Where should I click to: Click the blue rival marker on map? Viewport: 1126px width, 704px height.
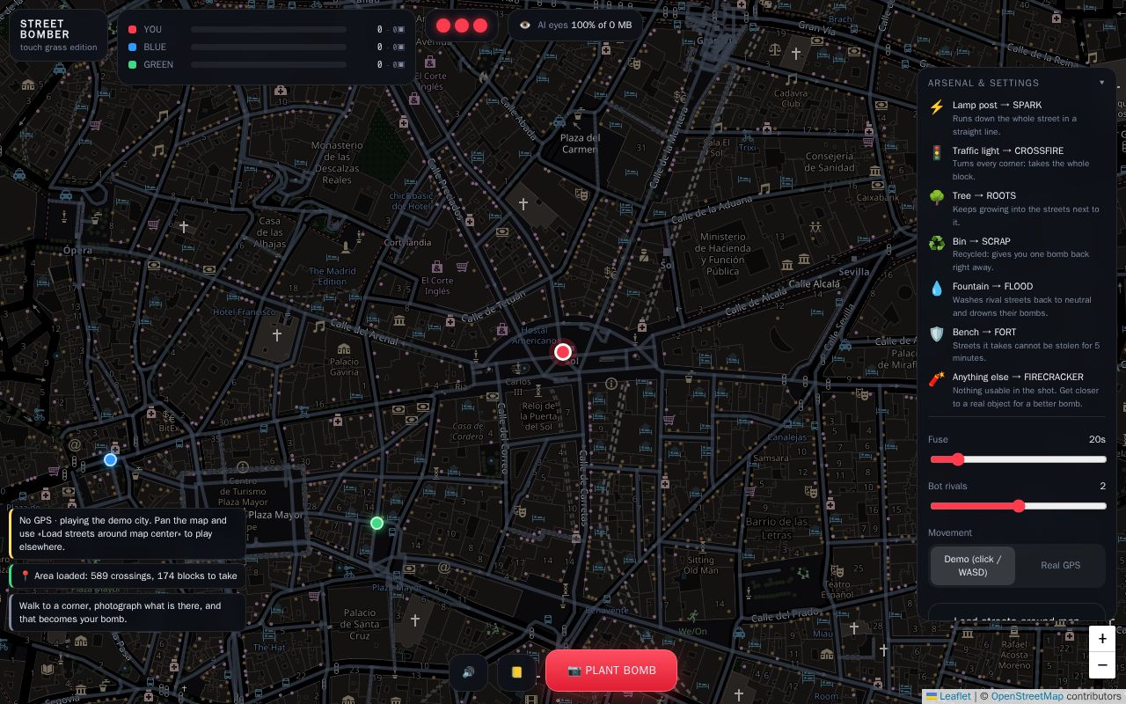[110, 459]
